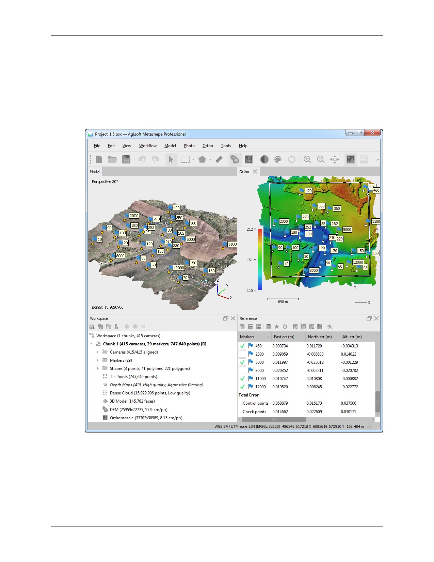The image size is (434, 562).
Task: Open the File menu
Action: 97,146
